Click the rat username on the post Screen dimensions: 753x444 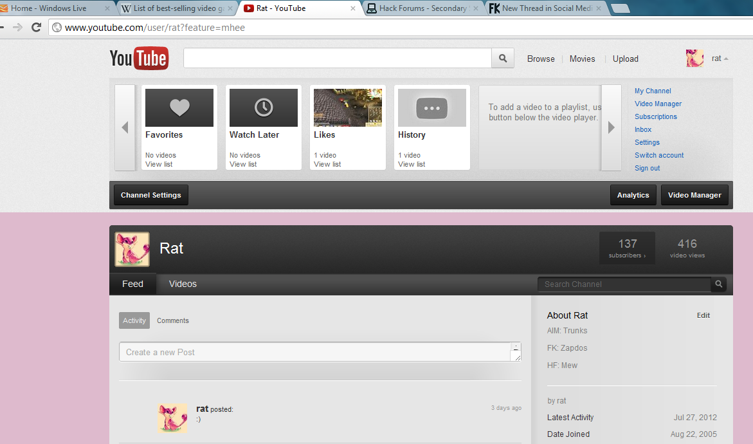click(x=202, y=409)
